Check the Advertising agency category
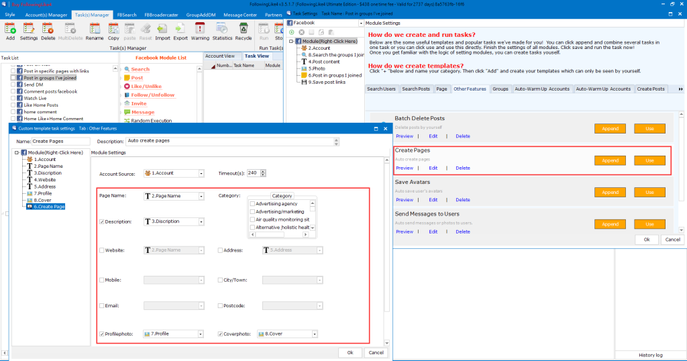Screen dimensions: 687x361 coord(252,204)
